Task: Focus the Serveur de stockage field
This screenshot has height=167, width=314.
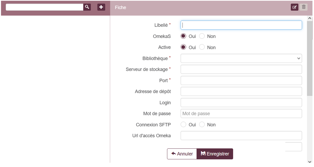Action: click(241, 69)
